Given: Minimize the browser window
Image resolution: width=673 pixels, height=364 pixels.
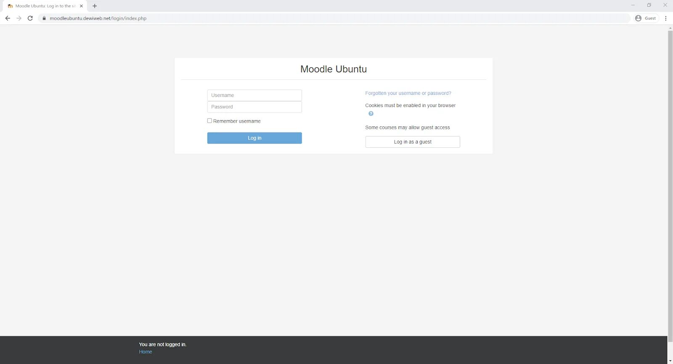Looking at the screenshot, I should click(x=633, y=5).
